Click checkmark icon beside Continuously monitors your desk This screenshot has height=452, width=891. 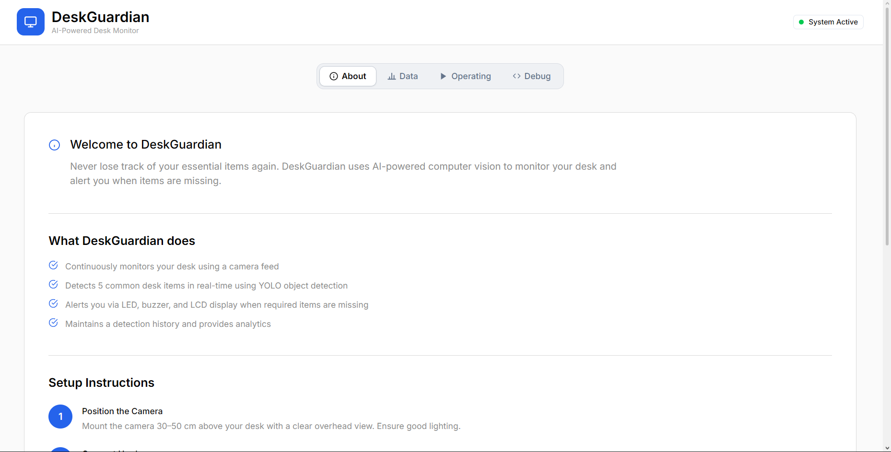(54, 265)
